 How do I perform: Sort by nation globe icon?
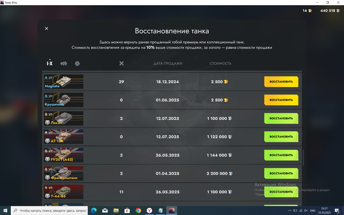tap(77, 64)
